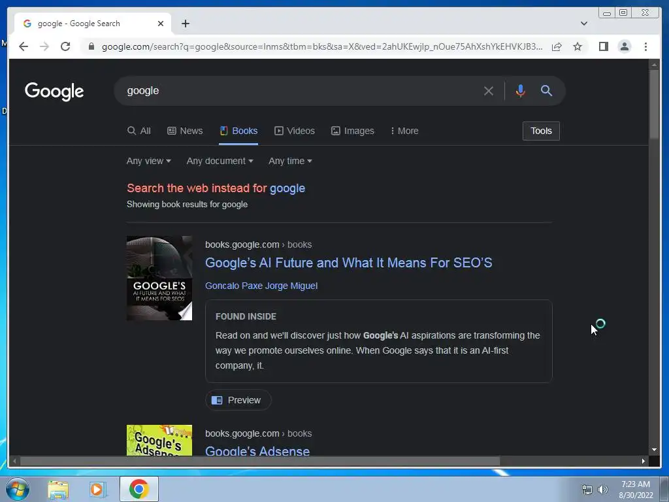
Task: Click the lock site info icon
Action: point(91,46)
